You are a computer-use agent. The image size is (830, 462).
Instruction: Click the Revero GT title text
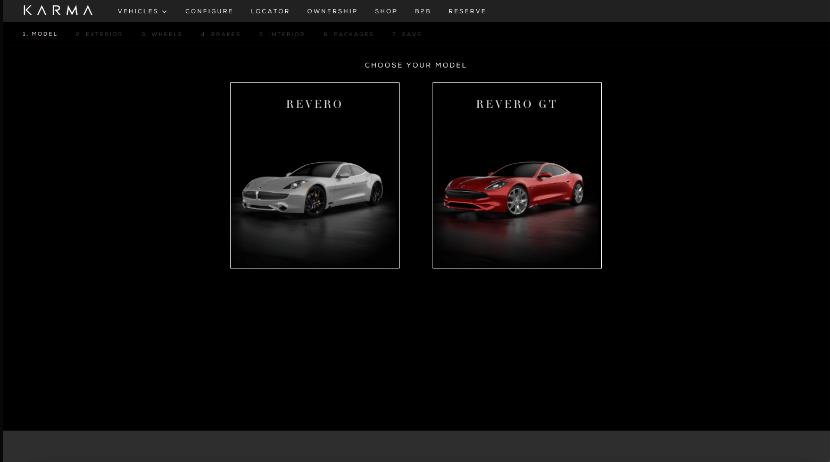[517, 104]
